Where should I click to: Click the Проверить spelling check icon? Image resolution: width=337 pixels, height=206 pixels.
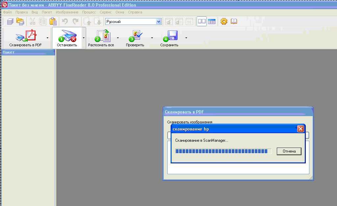(136, 35)
